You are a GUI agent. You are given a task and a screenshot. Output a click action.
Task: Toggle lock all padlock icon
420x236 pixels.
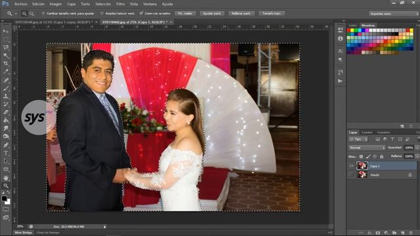point(382,156)
